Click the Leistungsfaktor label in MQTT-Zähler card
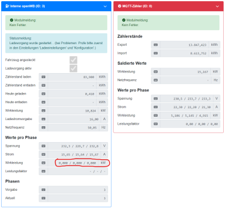 (x=128, y=124)
